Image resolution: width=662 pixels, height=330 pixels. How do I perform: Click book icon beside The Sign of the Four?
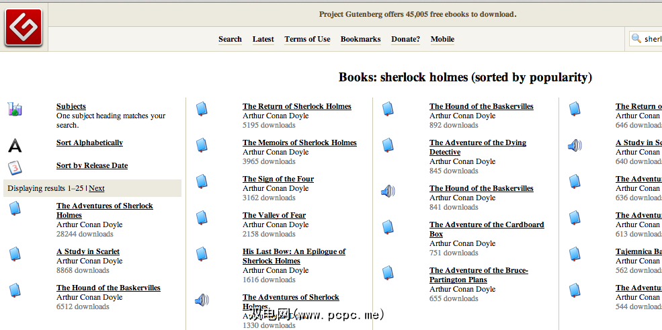pos(202,181)
